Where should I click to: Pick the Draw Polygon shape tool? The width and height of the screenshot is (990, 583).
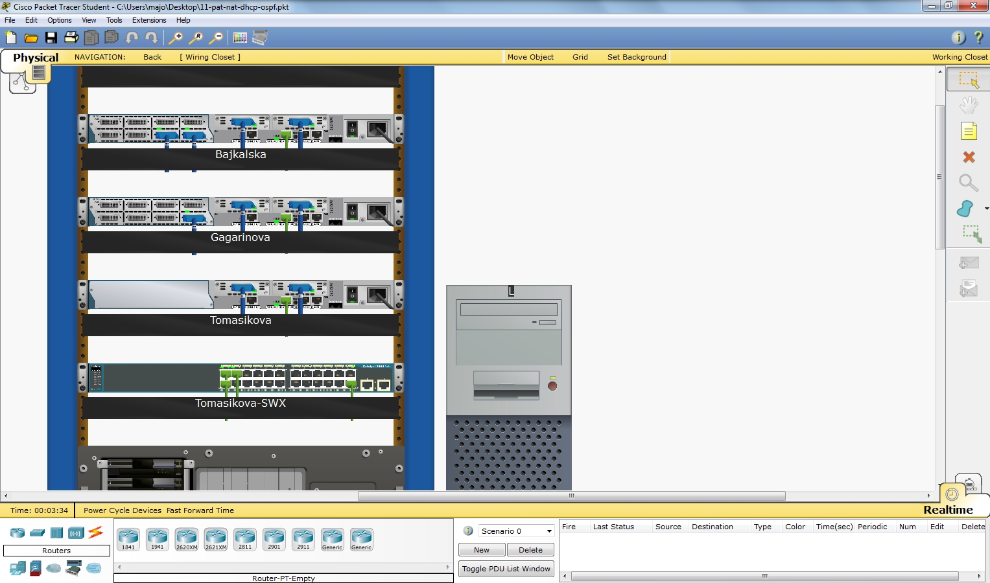[965, 209]
